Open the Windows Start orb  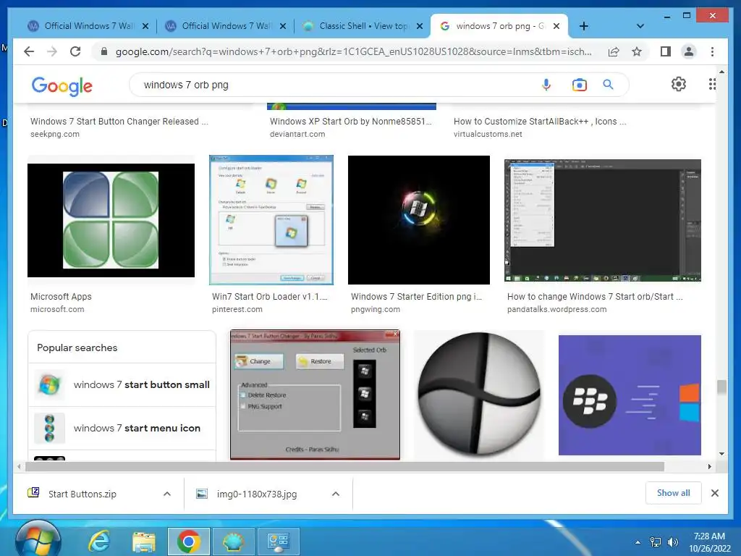click(38, 539)
